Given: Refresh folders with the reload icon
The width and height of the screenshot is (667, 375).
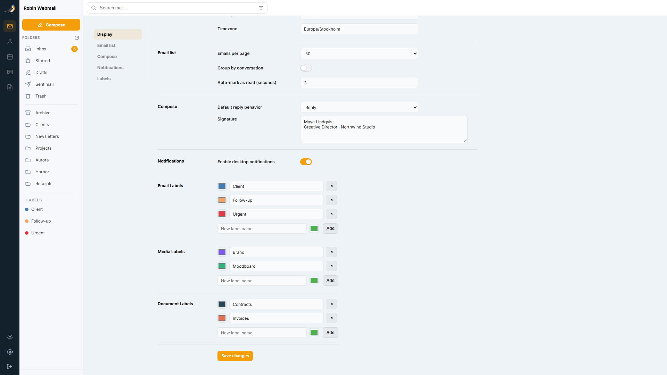Looking at the screenshot, I should tap(77, 38).
